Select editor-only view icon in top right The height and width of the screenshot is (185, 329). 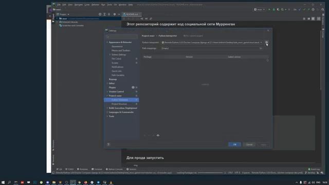click(x=304, y=18)
